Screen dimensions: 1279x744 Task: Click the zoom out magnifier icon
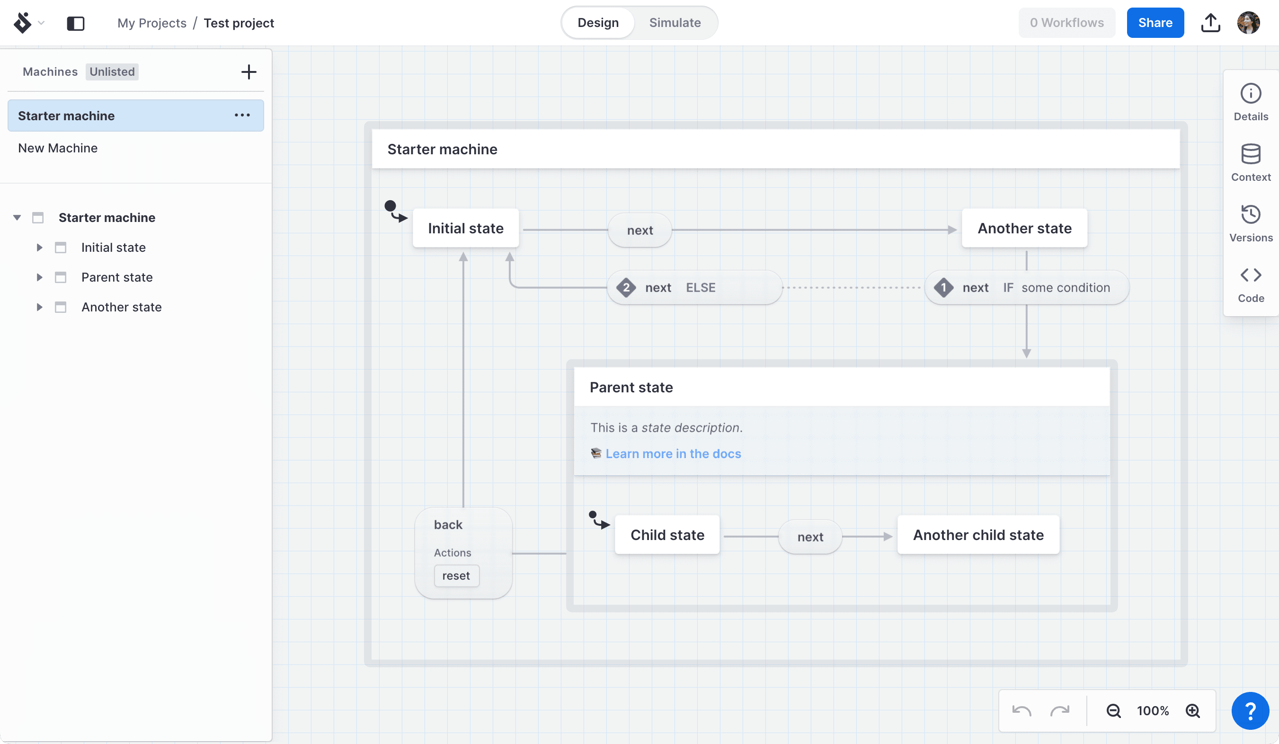pos(1113,710)
